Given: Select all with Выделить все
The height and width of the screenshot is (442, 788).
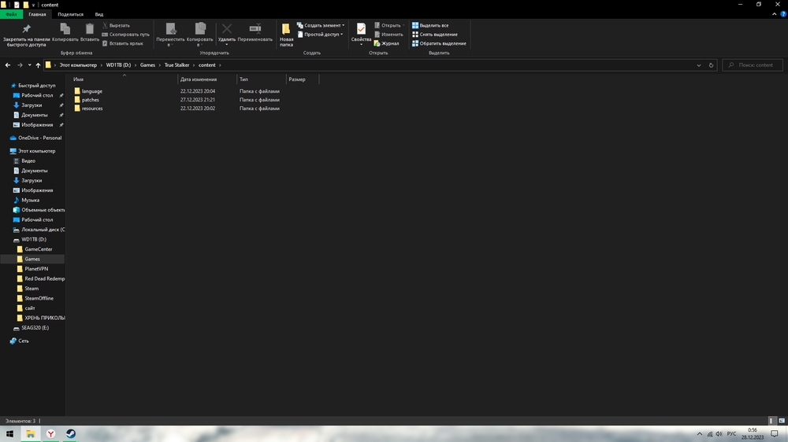Looking at the screenshot, I should 431,25.
